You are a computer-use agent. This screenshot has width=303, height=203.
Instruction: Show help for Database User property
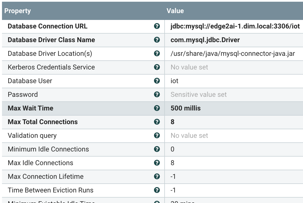tap(157, 81)
